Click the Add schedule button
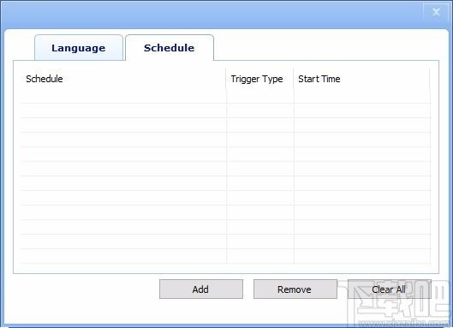 (200, 289)
